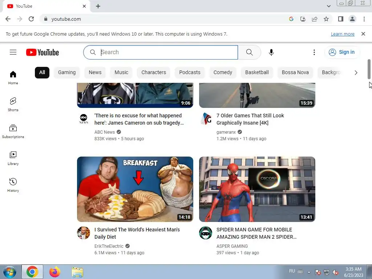Select the All filter chip
The image size is (372, 279).
pyautogui.click(x=42, y=73)
